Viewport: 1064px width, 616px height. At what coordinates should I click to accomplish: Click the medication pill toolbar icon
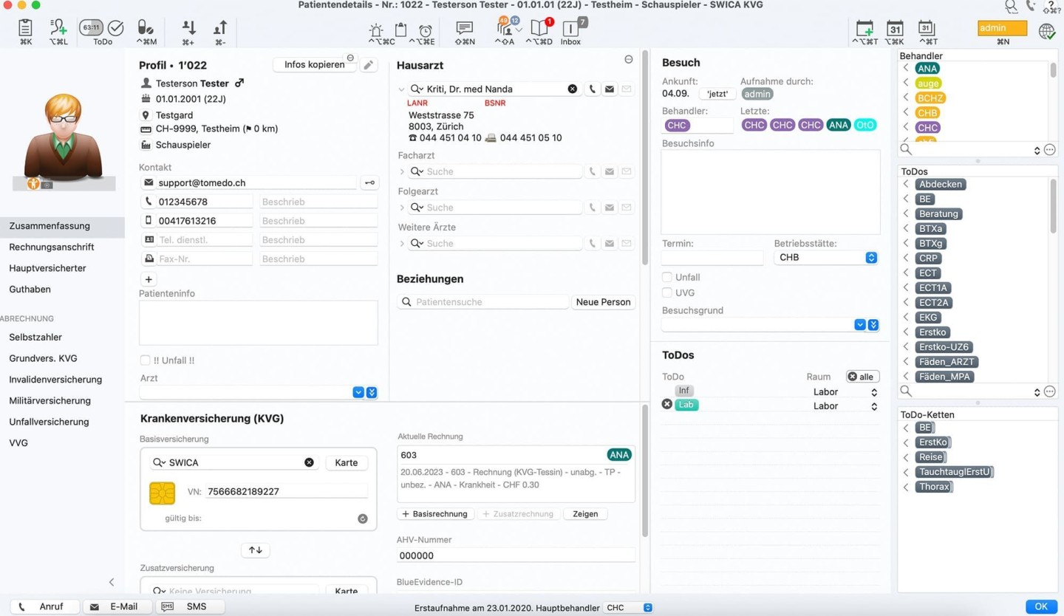point(146,28)
